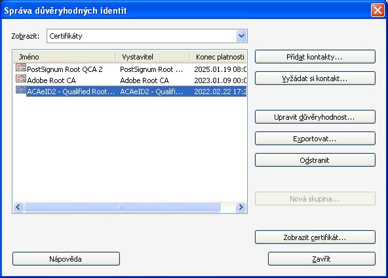Click certificate icon beside PostSignum Root QCA 2
The width and height of the screenshot is (388, 278).
click(x=21, y=67)
